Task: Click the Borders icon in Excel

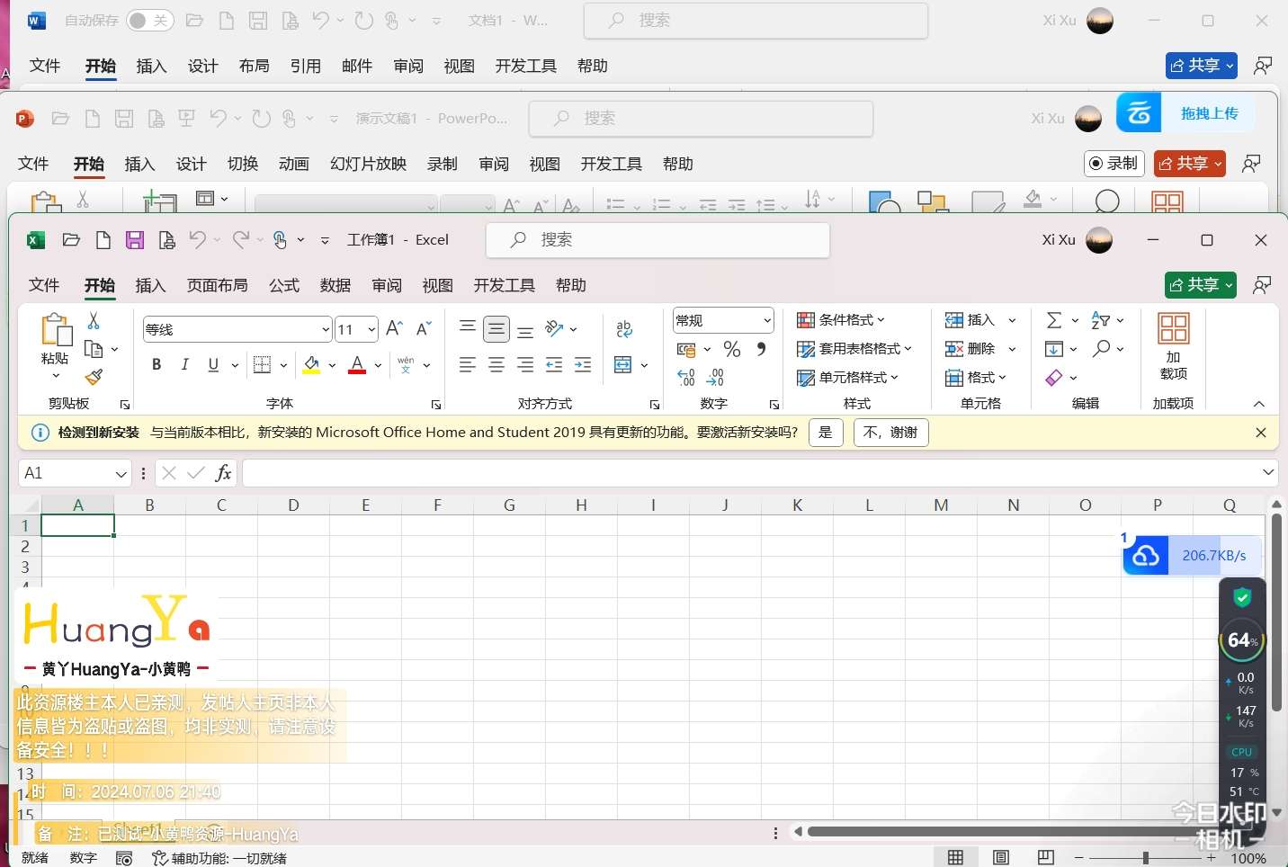Action: (x=263, y=364)
